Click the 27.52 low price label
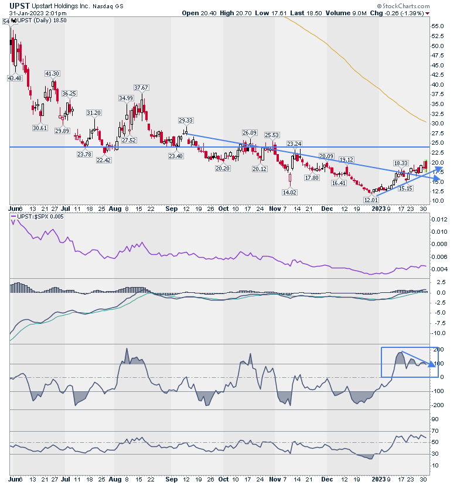Screen dimensions: 457x485 click(129, 140)
